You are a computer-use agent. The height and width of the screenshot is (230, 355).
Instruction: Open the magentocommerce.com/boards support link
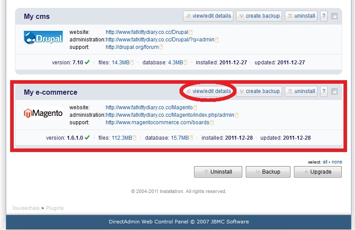click(157, 122)
